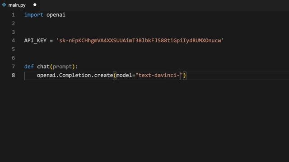Click the API_KEY variable name
The height and width of the screenshot is (162, 289).
35,40
